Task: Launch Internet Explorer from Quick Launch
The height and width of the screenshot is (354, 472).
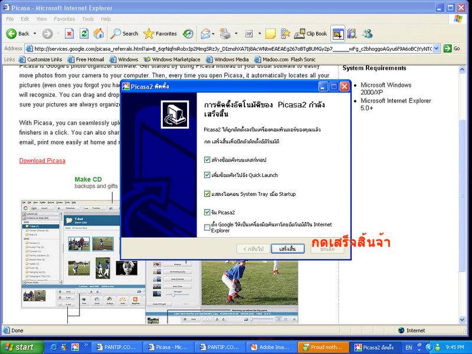Action: pos(54,347)
